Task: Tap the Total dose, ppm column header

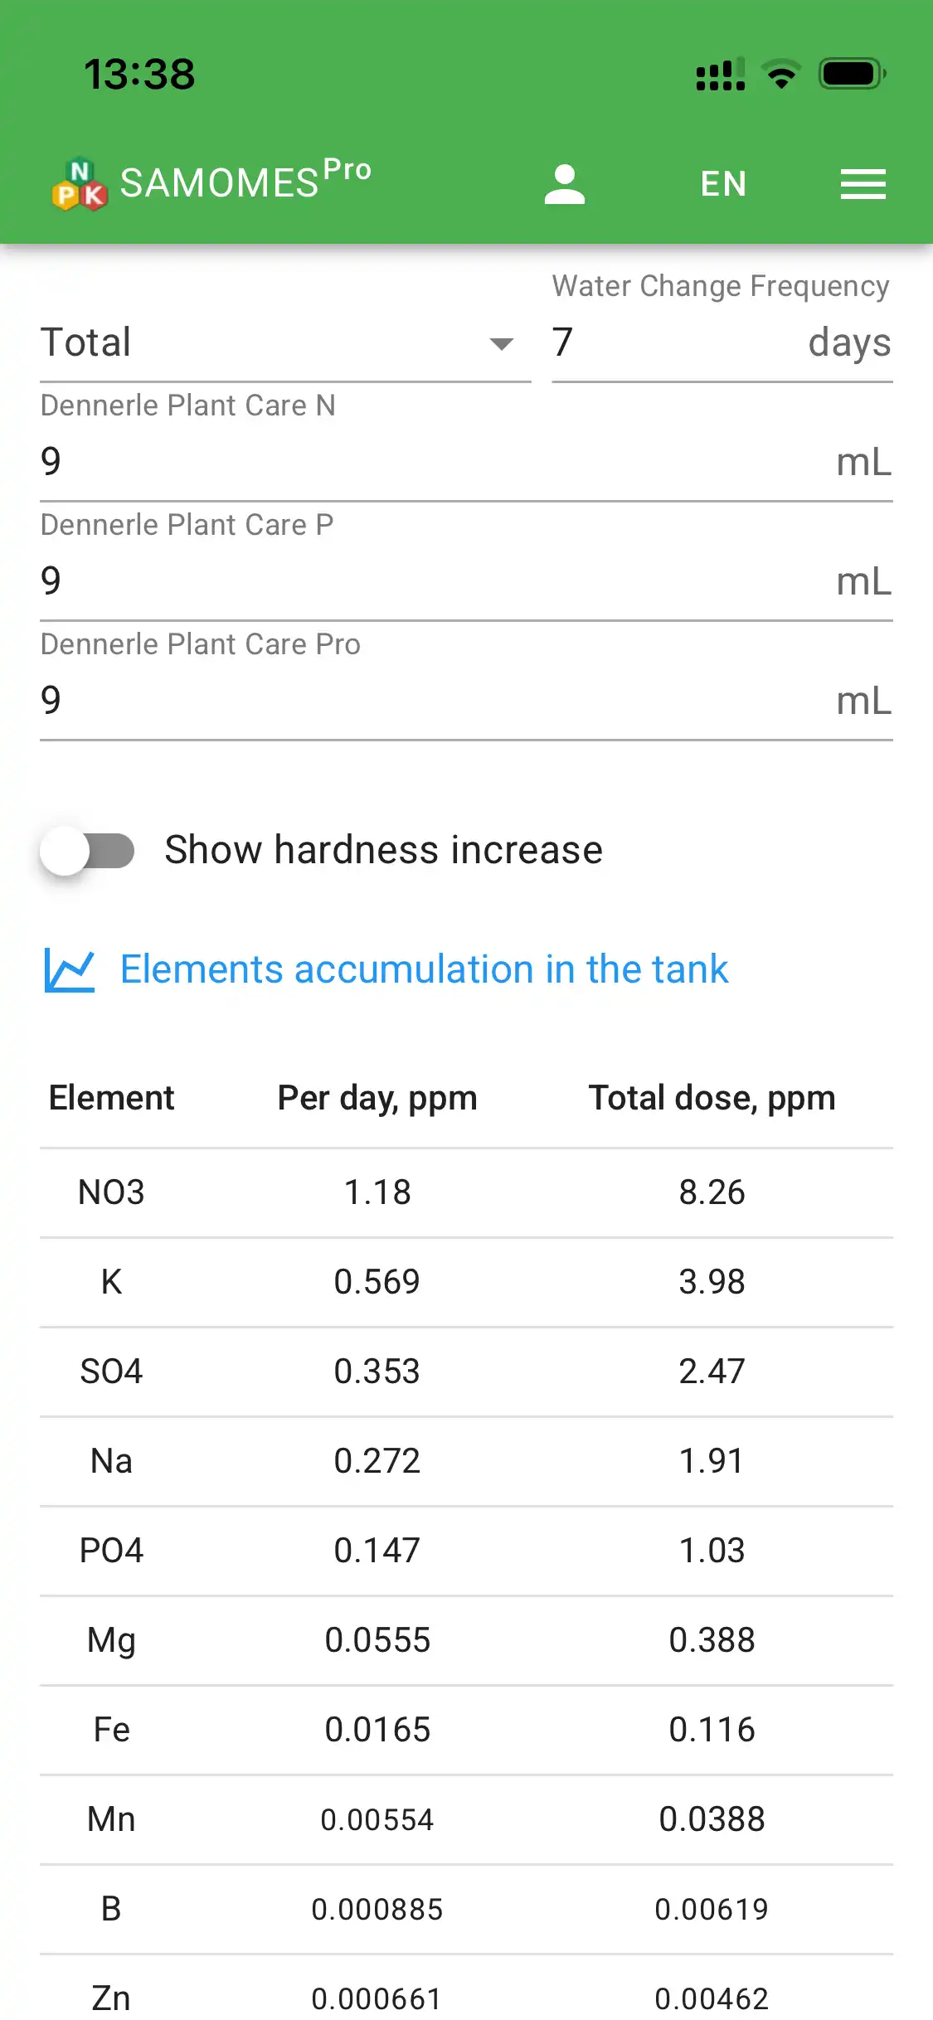Action: click(712, 1098)
